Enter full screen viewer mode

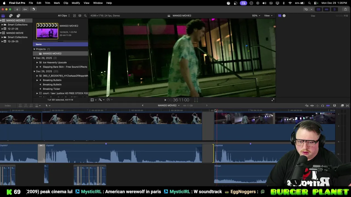(273, 100)
